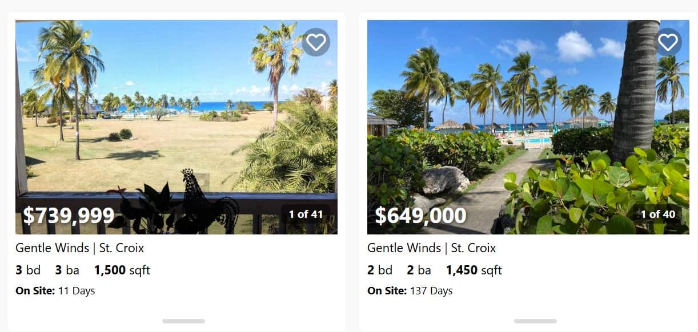Open the "1 of 40" photo counter
698x332 pixels.
point(657,214)
